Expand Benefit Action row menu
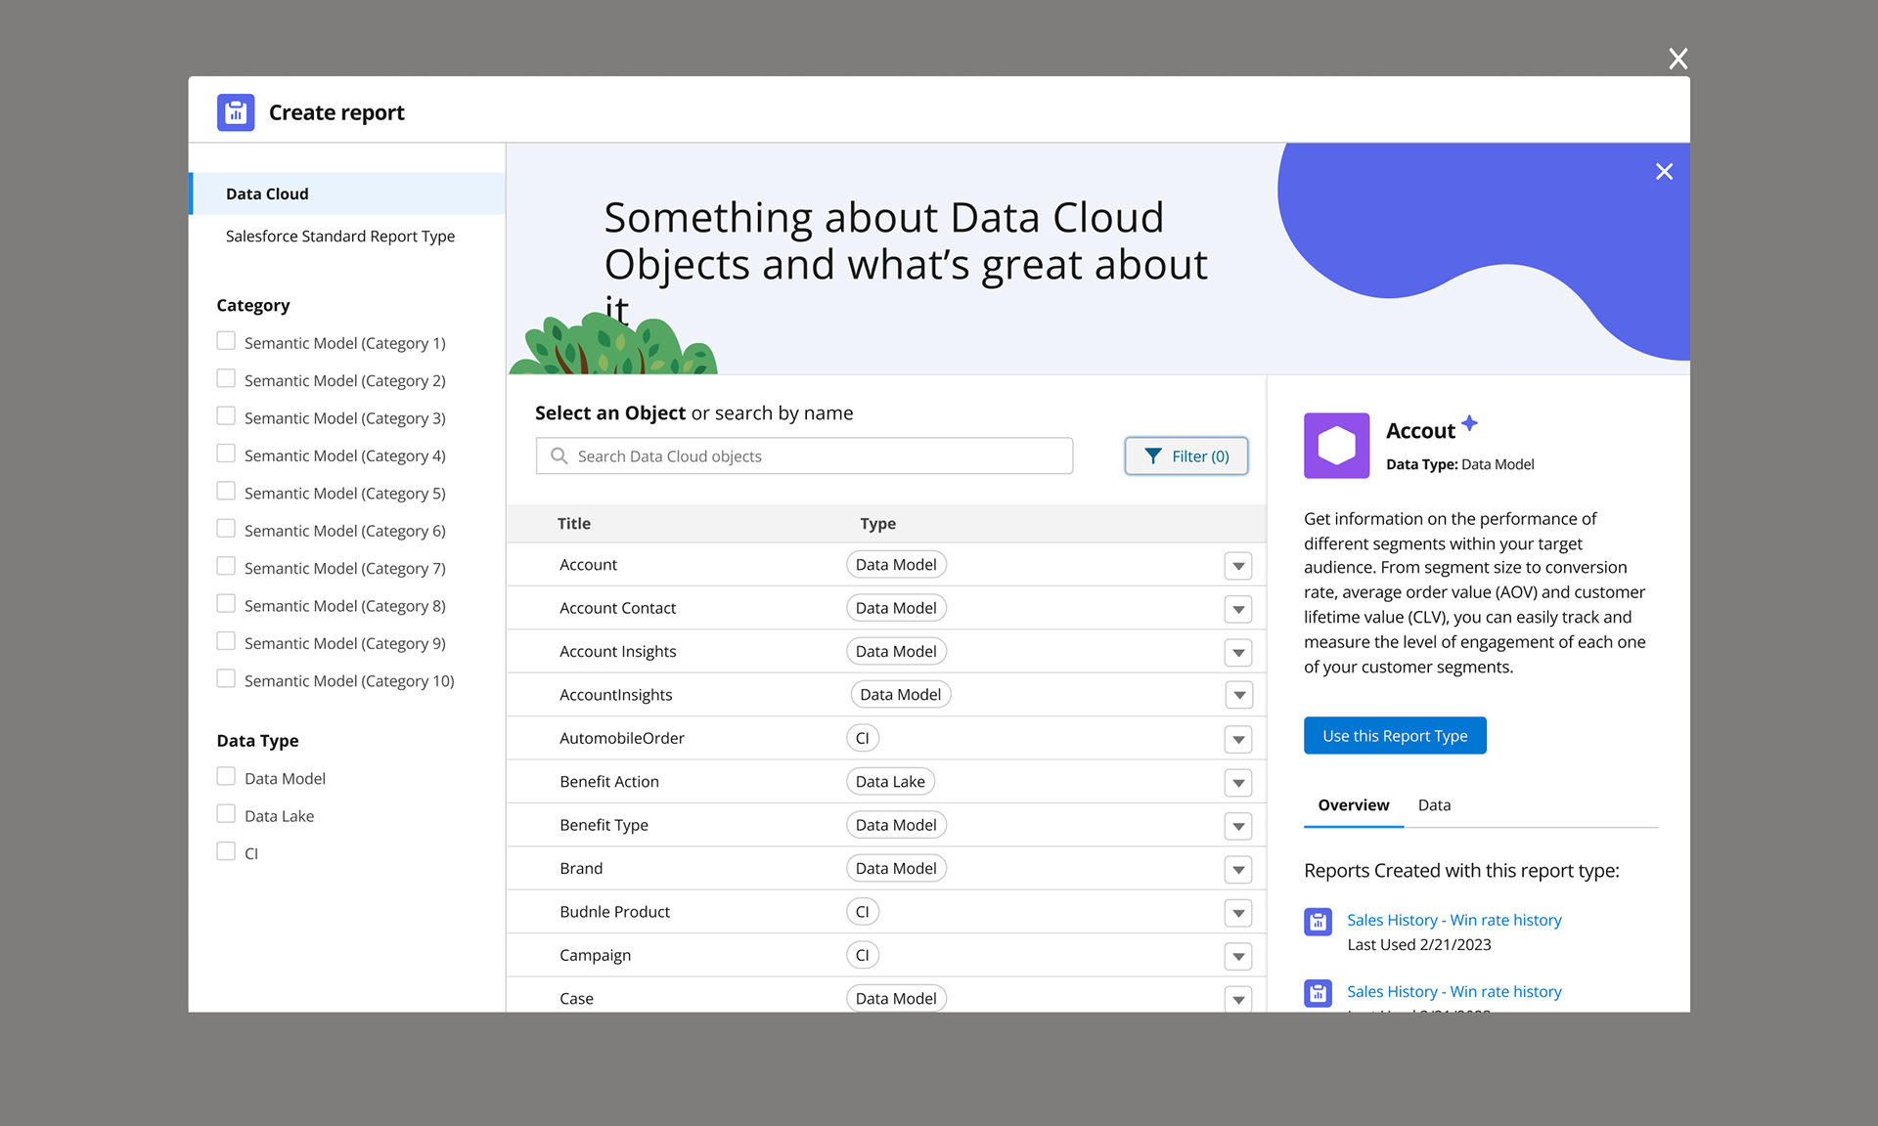This screenshot has width=1878, height=1126. pos(1238,782)
